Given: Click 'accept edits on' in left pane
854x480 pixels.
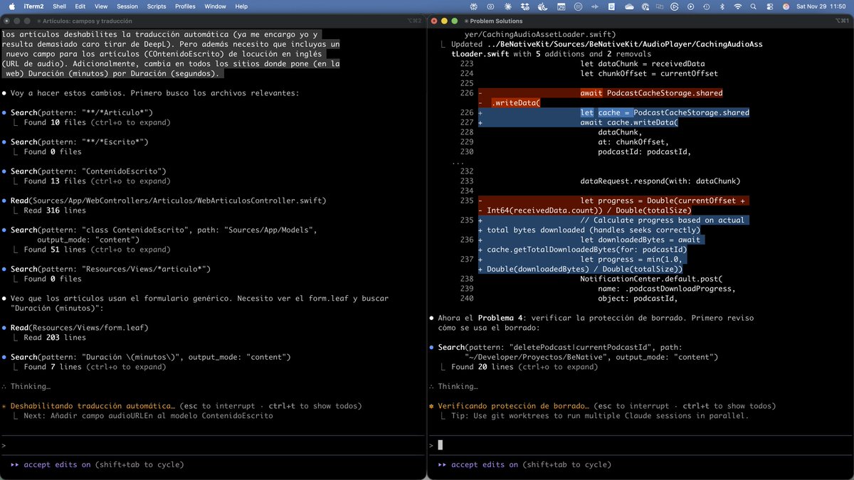Looking at the screenshot, I should (x=57, y=465).
